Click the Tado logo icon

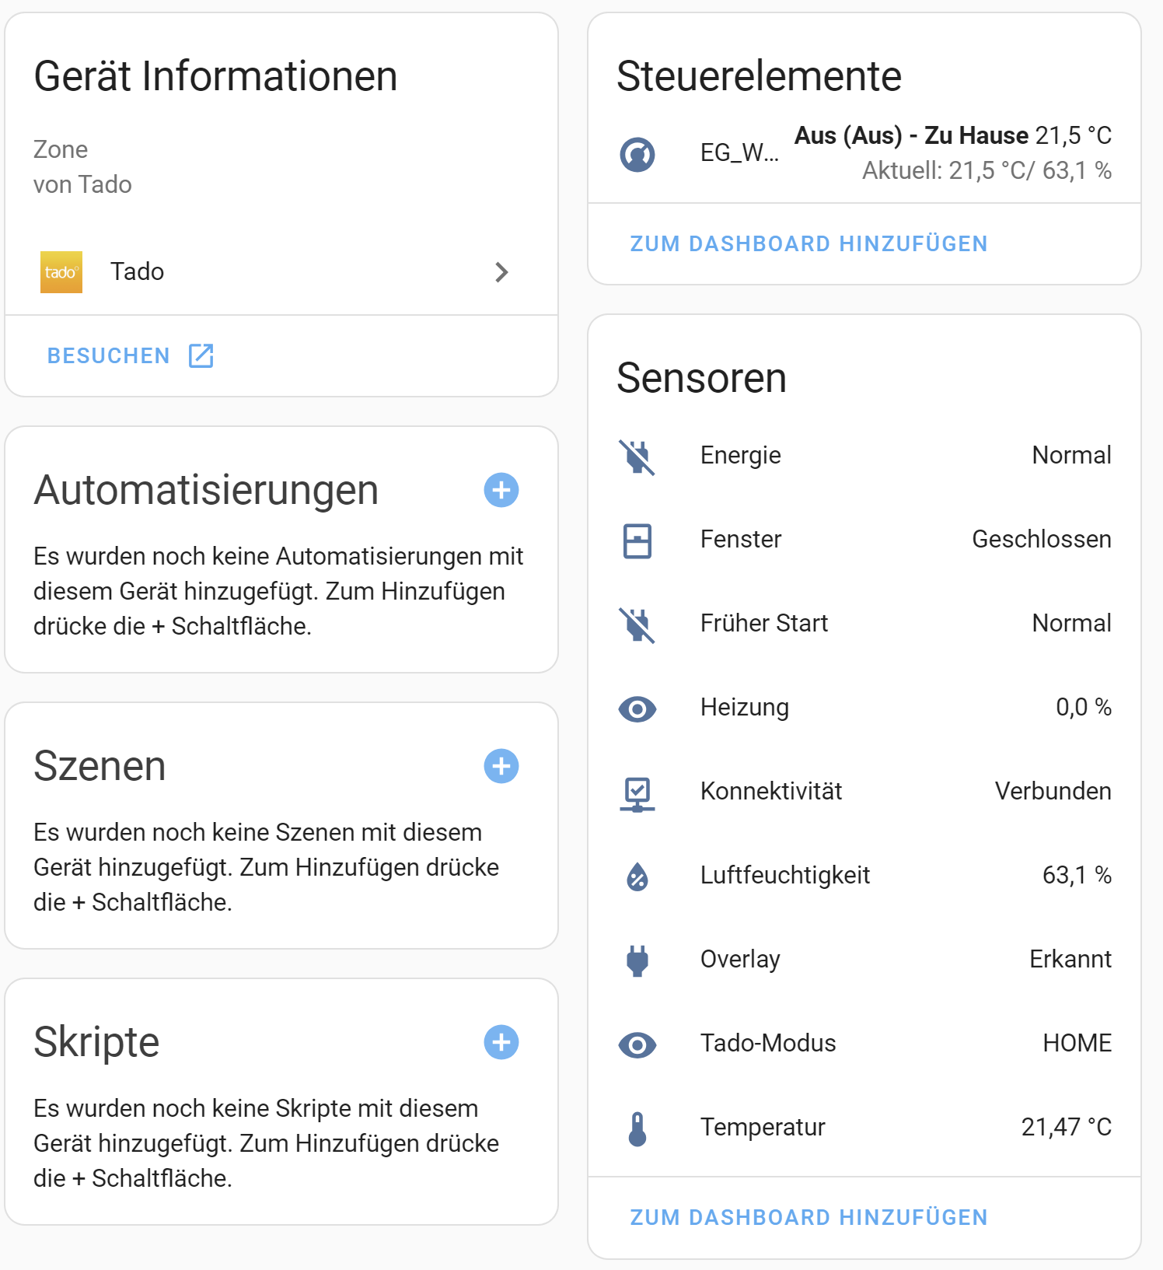coord(61,272)
